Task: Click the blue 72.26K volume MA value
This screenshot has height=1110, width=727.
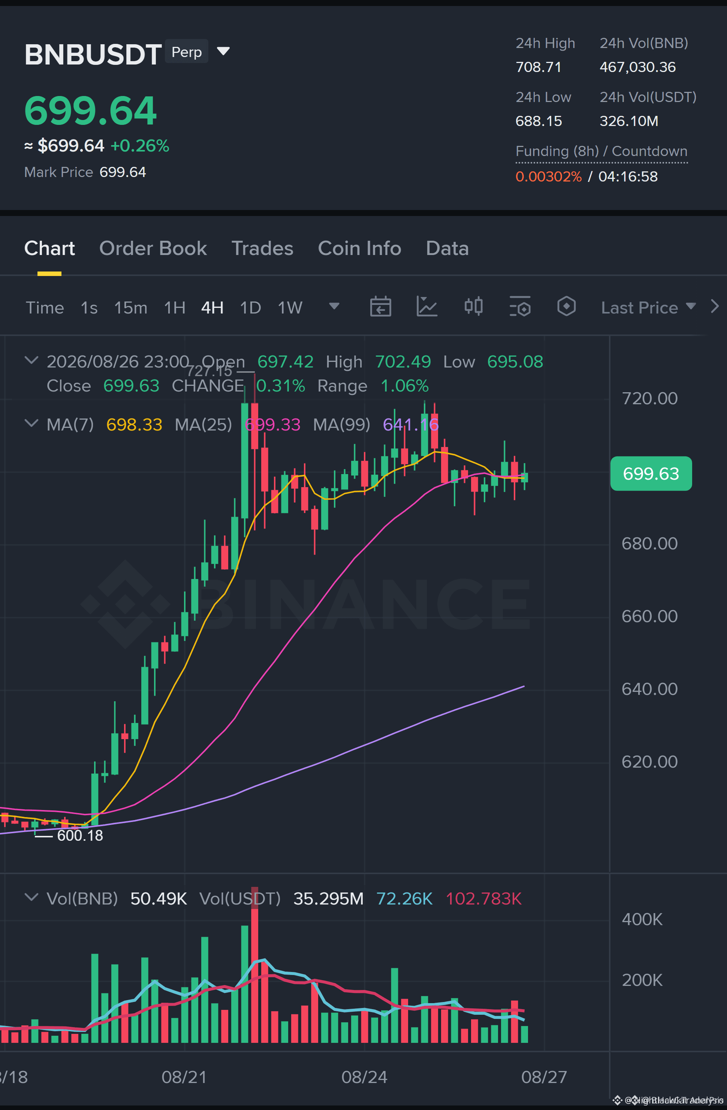Action: point(404,898)
